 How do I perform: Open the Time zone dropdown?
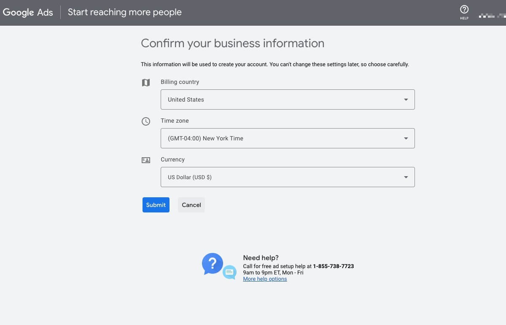[288, 138]
